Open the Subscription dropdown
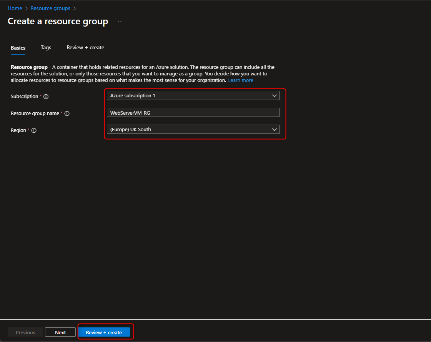This screenshot has height=342, width=431. click(193, 95)
